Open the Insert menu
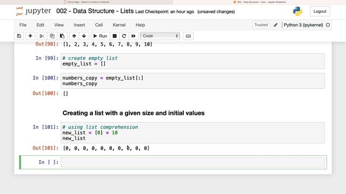This screenshot has height=194, width=346. (x=79, y=25)
